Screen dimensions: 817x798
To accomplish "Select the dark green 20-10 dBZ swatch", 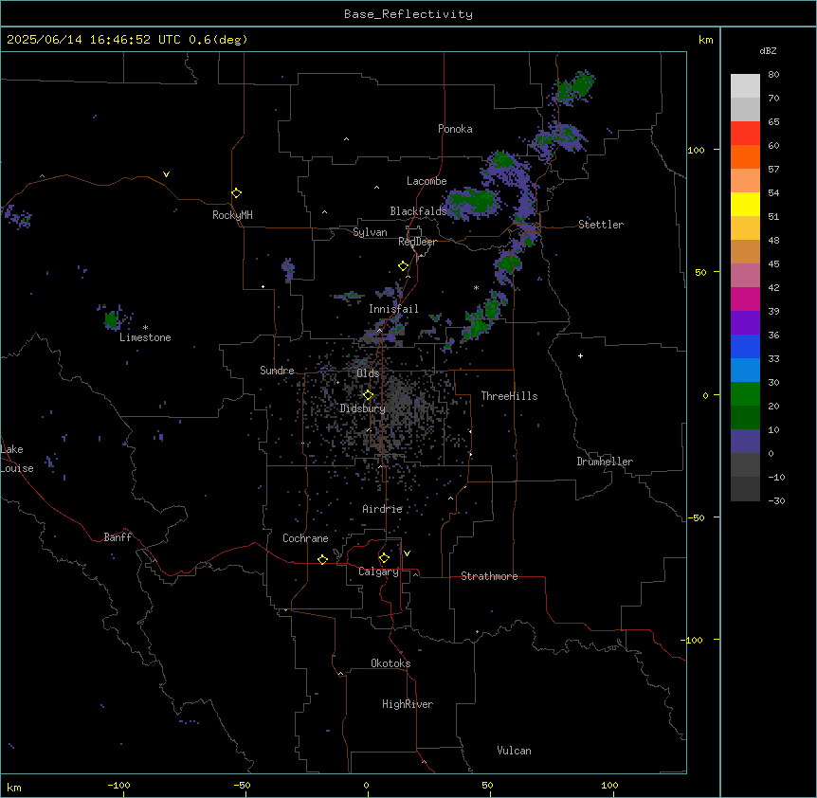I will [x=745, y=418].
